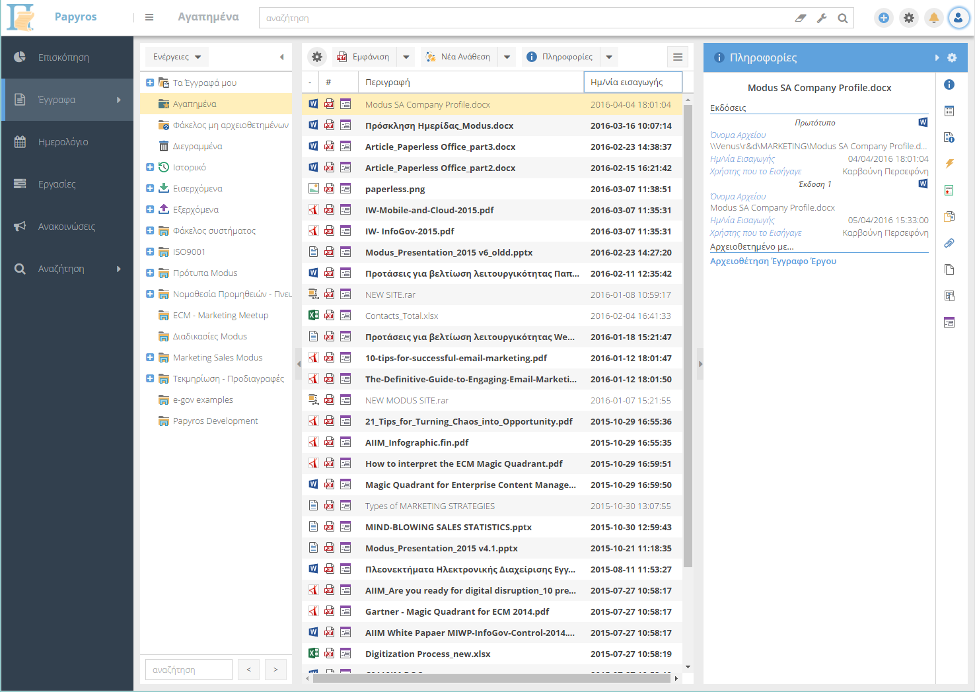Open Ανακοινώσεις in the sidebar
The height and width of the screenshot is (692, 975).
point(67,226)
